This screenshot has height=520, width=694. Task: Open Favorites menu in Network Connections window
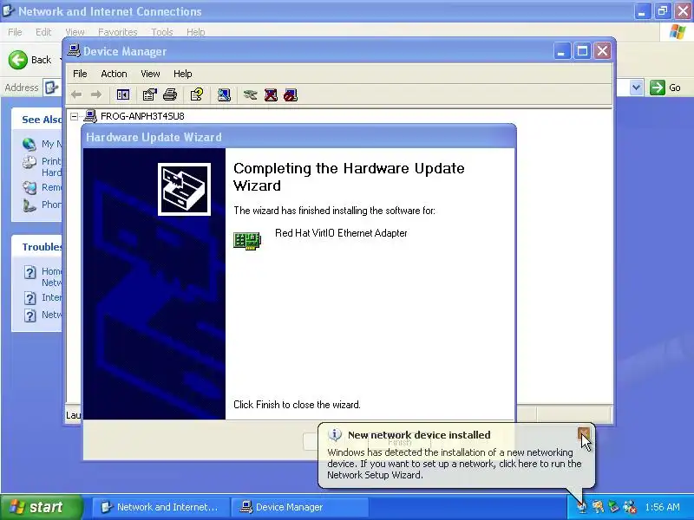(117, 32)
